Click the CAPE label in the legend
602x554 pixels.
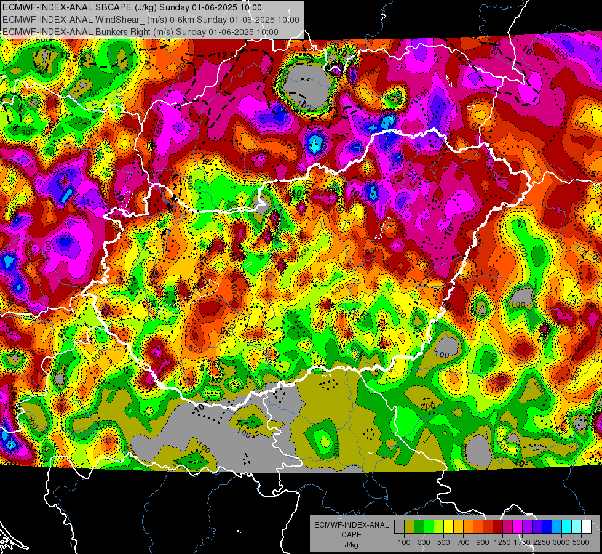tap(351, 535)
